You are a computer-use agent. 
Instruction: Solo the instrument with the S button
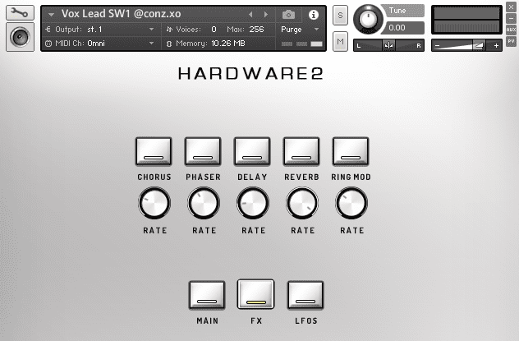340,16
